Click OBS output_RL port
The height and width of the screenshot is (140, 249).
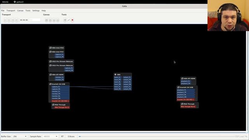click(x=127, y=82)
